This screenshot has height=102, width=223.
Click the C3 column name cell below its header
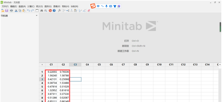[75, 68]
